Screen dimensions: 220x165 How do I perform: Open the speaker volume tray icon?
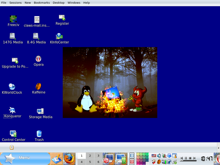click(159, 156)
